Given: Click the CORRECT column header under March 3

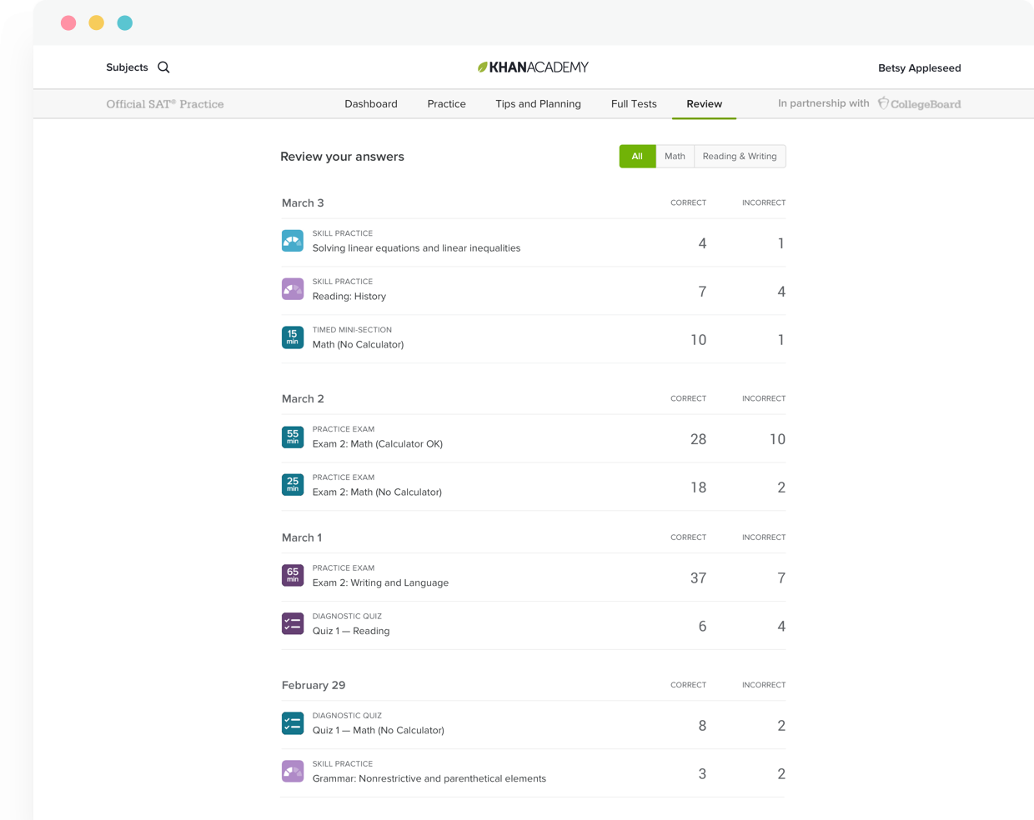Looking at the screenshot, I should [688, 202].
